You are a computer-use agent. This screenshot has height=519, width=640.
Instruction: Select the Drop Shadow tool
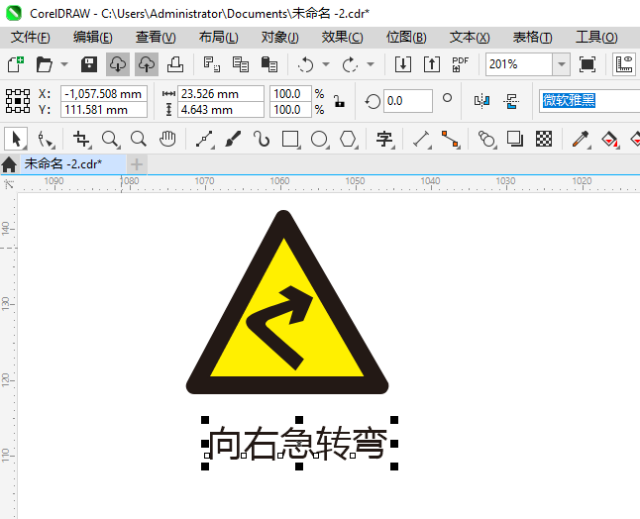tap(515, 139)
